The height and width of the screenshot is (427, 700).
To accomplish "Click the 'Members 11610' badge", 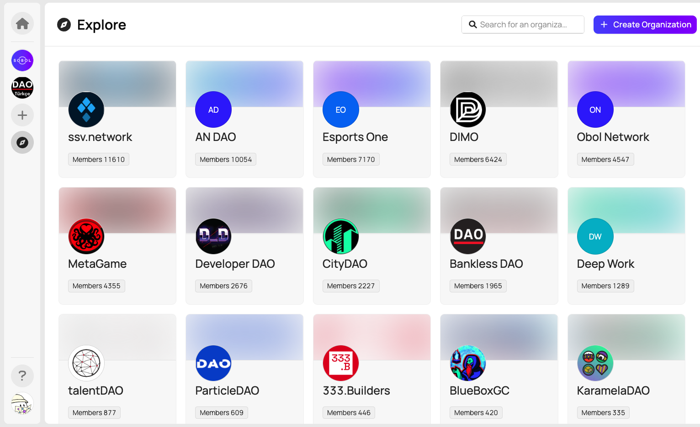I will [99, 159].
